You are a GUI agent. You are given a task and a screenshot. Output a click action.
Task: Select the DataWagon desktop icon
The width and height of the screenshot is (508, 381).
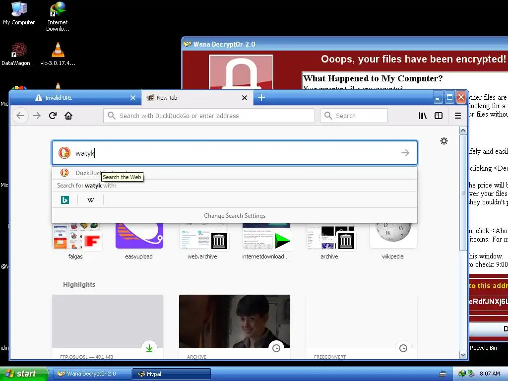[x=19, y=54]
